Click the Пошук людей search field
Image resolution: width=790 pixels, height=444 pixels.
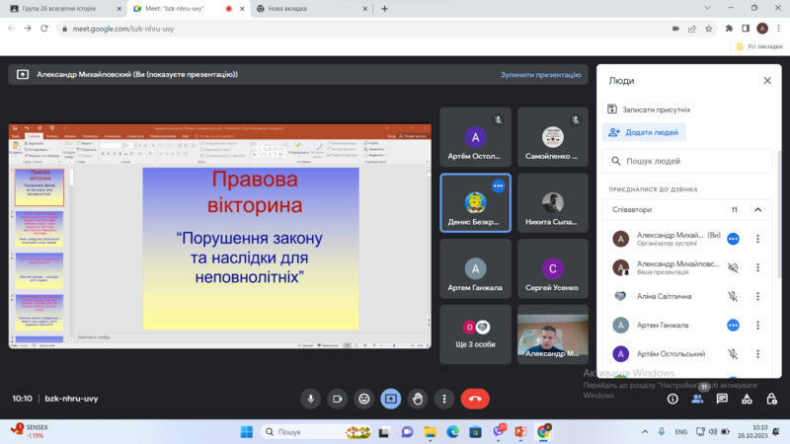[x=691, y=161]
